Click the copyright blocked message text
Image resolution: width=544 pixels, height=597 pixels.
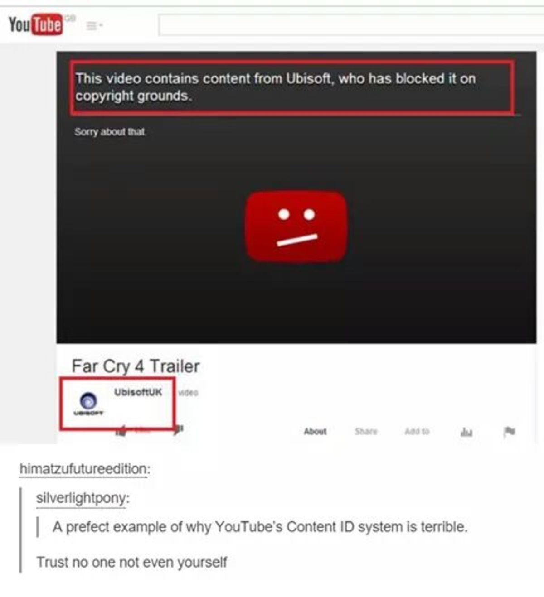[276, 87]
